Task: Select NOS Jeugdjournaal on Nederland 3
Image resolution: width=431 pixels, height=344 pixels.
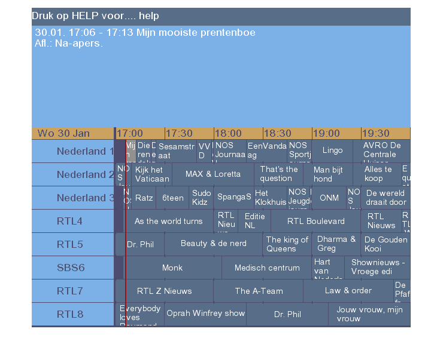Action: click(x=299, y=198)
